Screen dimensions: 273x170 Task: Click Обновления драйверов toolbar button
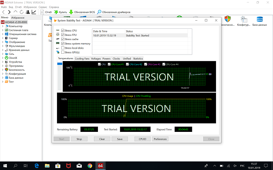click(114, 12)
